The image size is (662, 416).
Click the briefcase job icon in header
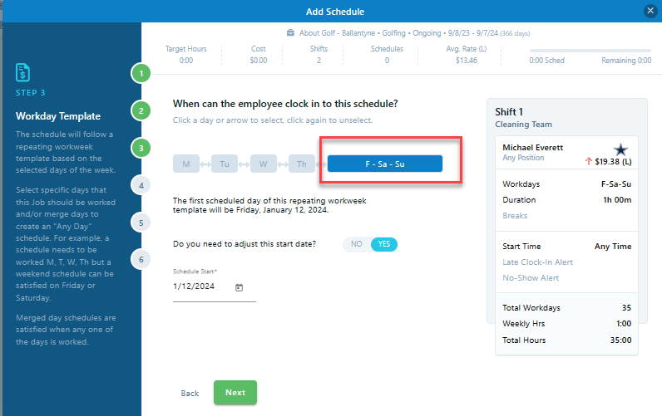(290, 33)
